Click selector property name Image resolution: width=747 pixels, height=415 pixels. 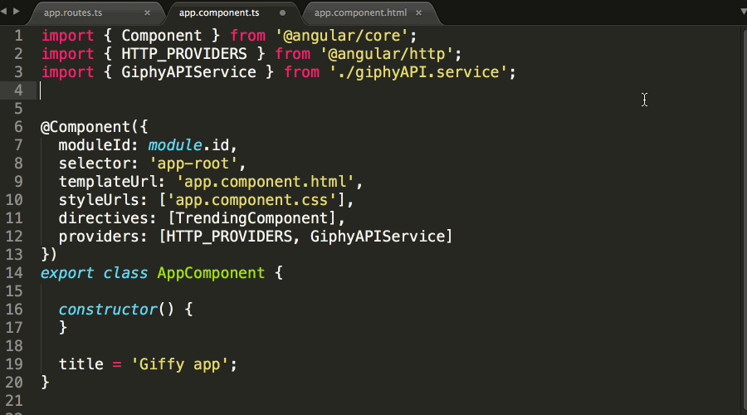pyautogui.click(x=95, y=164)
